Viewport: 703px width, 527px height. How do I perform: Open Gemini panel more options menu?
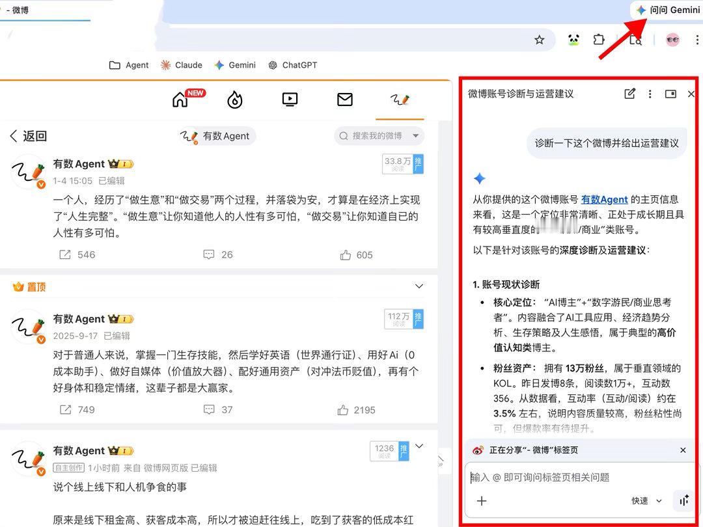pos(650,94)
